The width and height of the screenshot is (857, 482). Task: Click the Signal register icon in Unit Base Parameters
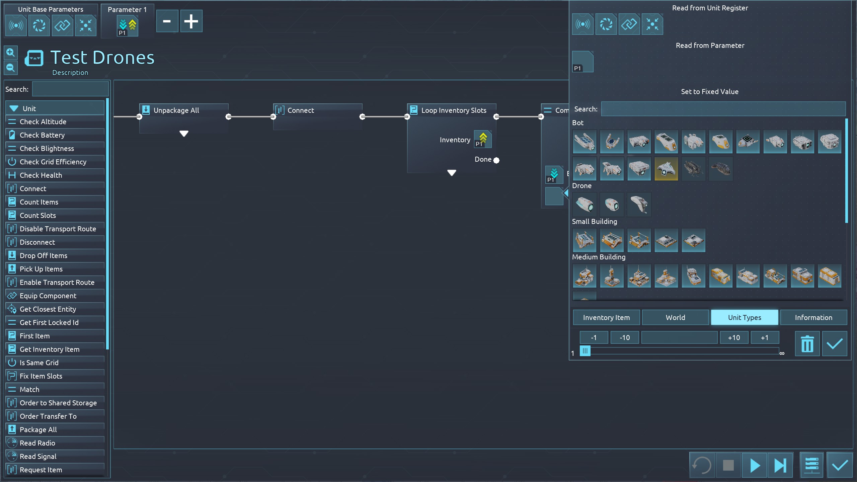click(16, 25)
